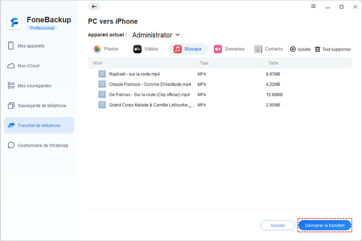Screen dimensions: 362x241
Task: Maximize the FoneBackup window
Action: (x=341, y=7)
